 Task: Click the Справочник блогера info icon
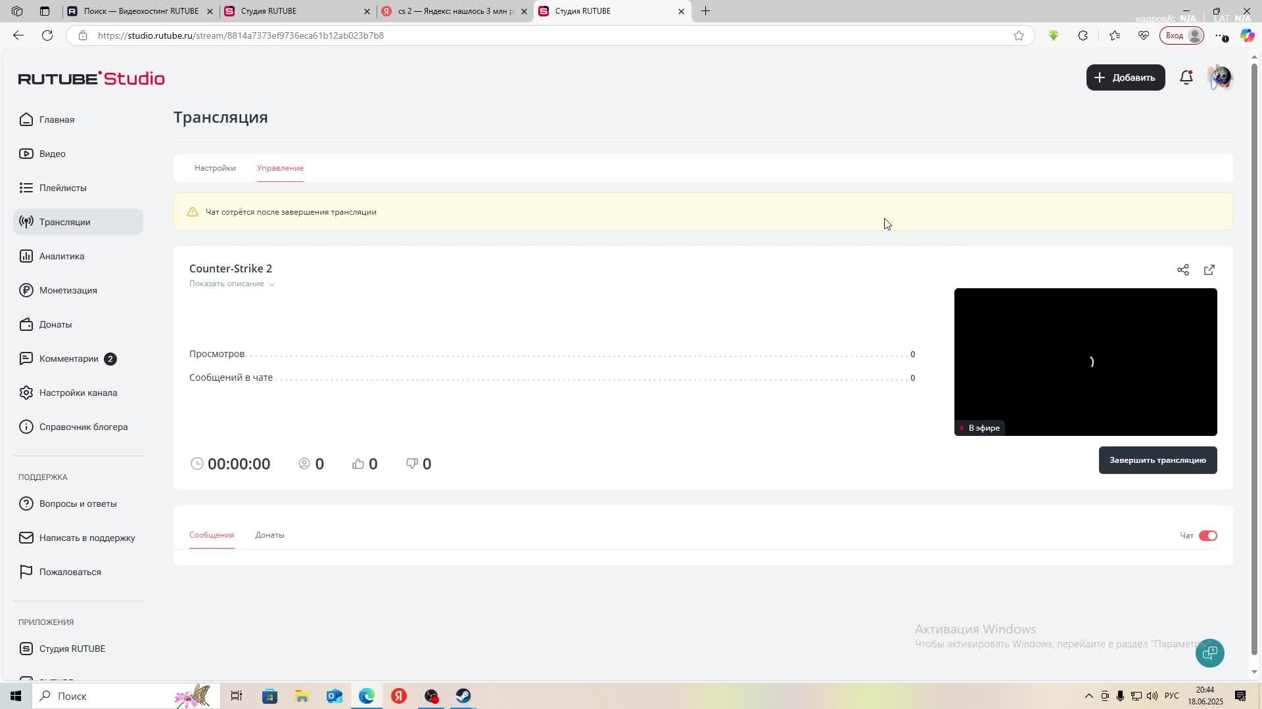pyautogui.click(x=26, y=427)
